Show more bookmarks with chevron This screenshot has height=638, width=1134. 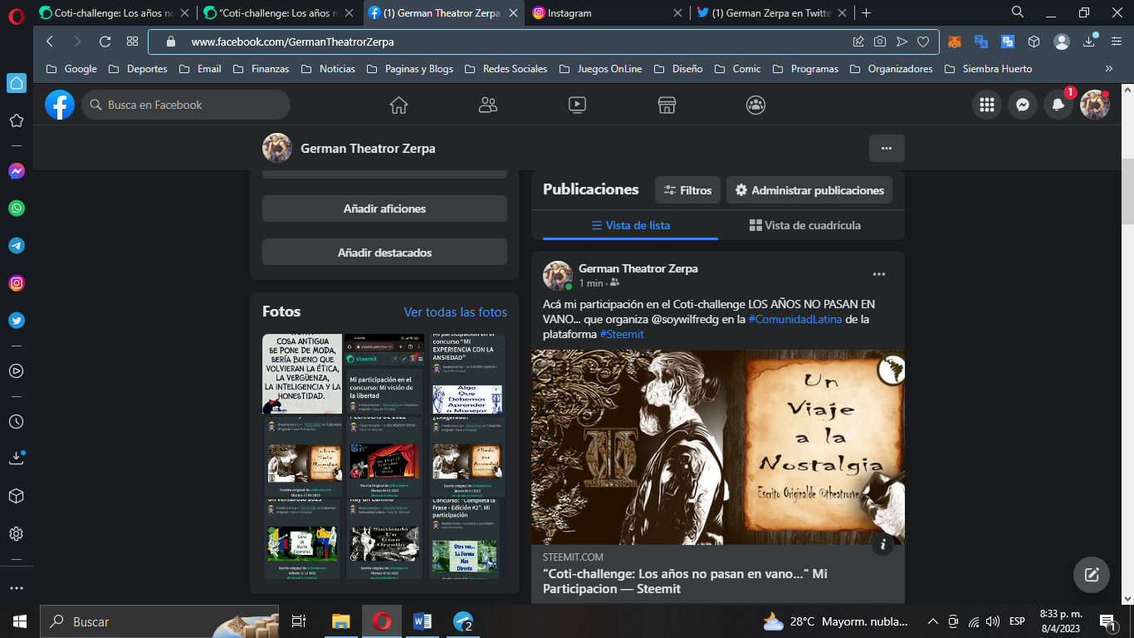pos(1109,69)
